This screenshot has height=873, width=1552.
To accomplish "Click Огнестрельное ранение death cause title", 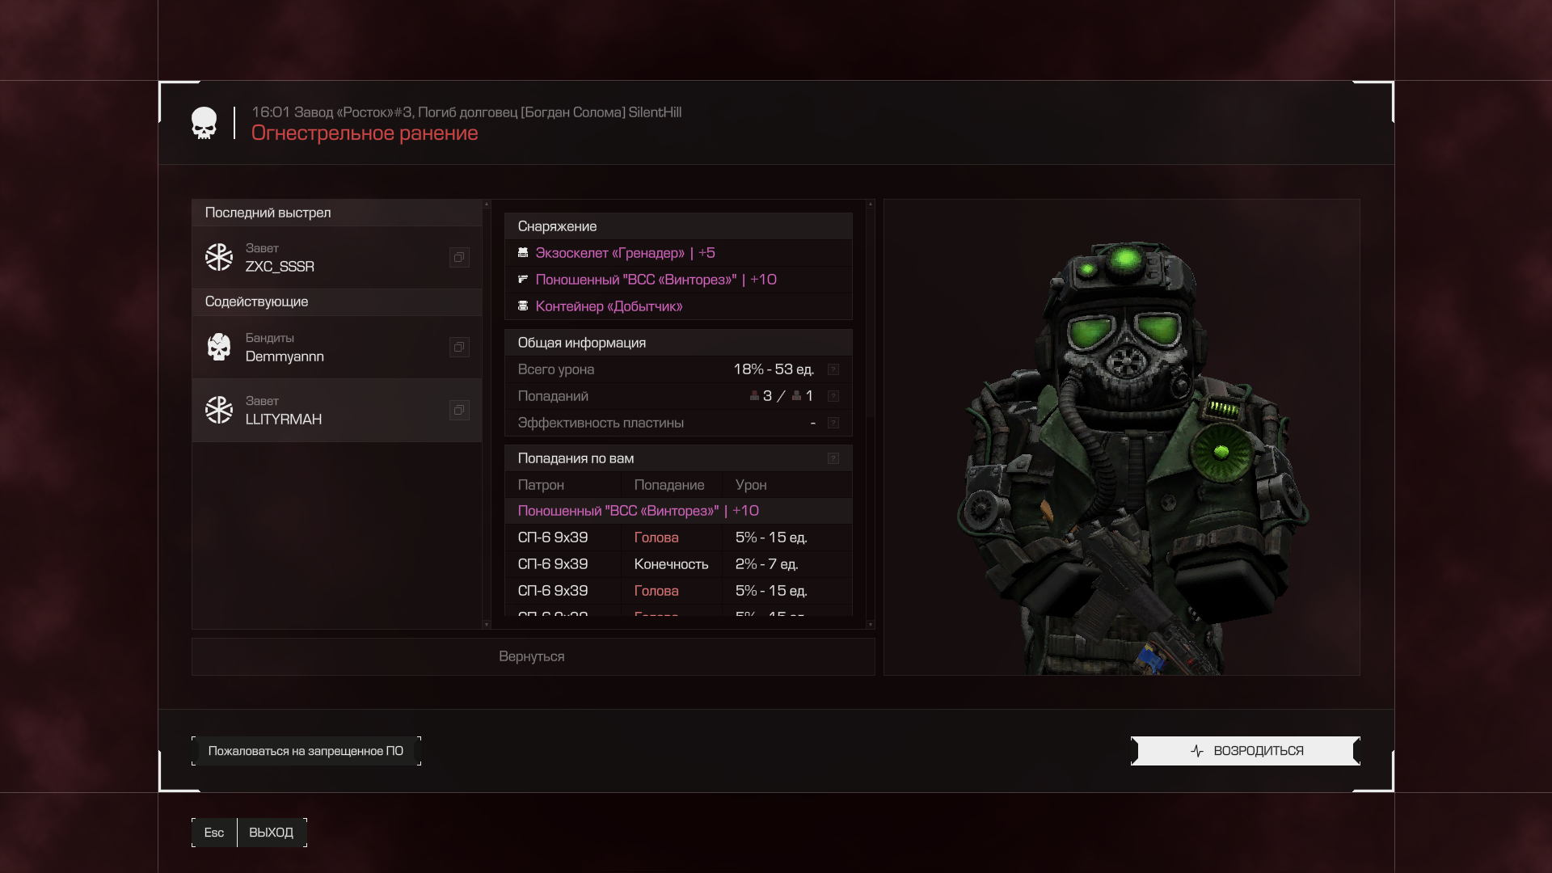I will tap(365, 133).
